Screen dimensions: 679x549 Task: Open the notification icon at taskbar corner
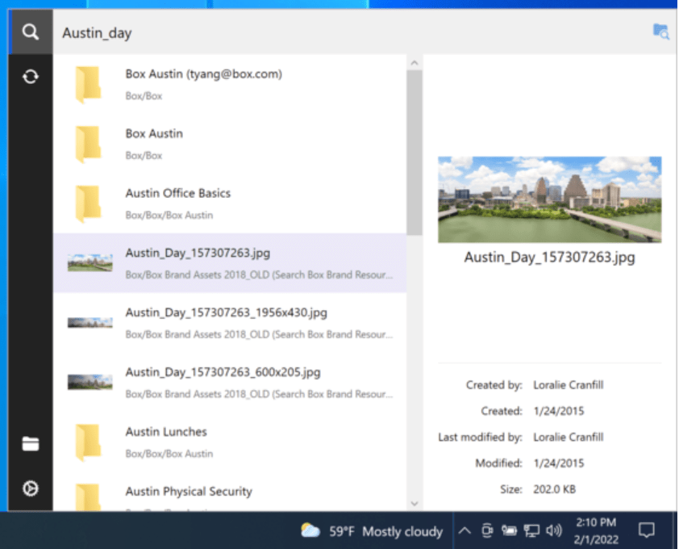[646, 530]
